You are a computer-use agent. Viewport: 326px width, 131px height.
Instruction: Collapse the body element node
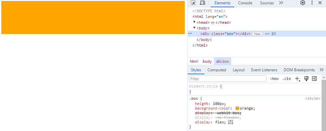[194, 28]
